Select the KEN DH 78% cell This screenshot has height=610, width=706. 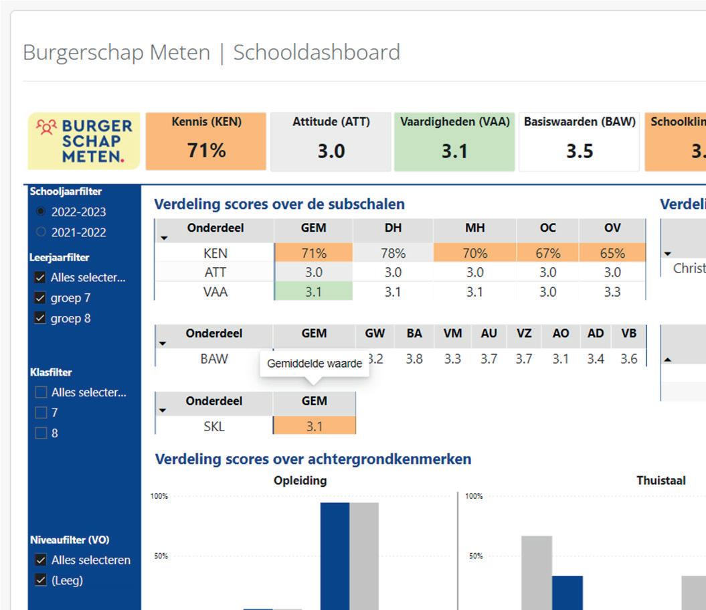coord(393,252)
